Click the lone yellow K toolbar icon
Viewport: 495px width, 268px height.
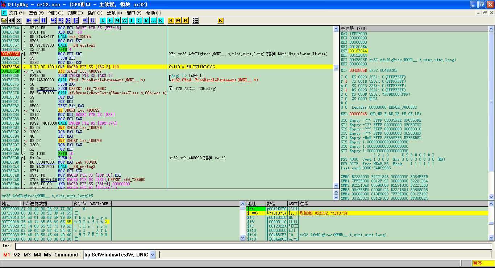220,21
